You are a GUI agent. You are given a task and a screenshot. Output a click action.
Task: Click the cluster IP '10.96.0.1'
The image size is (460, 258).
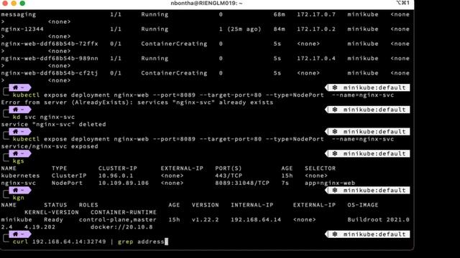(x=116, y=176)
